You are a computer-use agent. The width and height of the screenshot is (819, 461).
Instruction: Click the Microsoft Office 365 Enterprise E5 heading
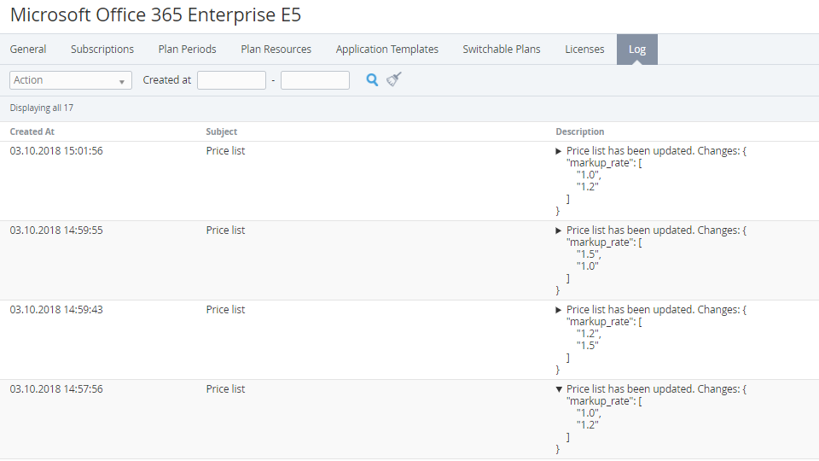155,15
